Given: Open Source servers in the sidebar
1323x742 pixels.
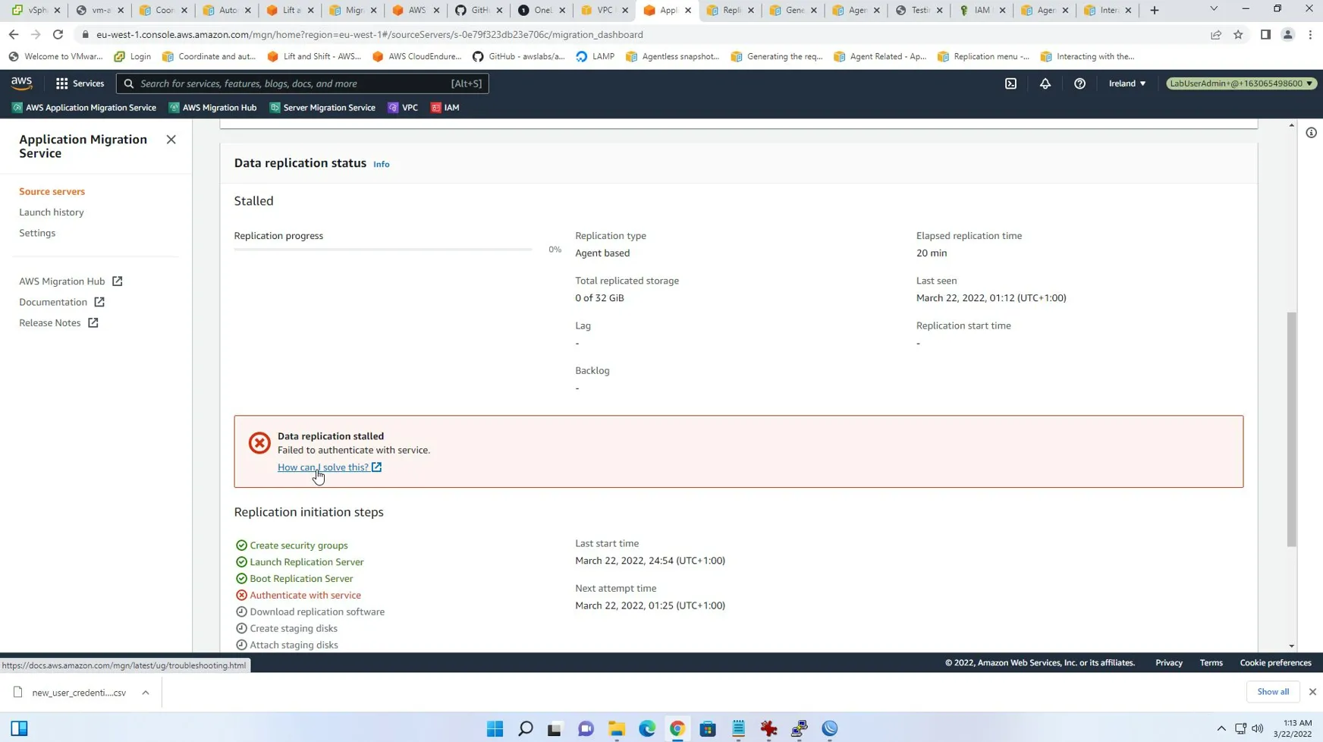Looking at the screenshot, I should click(52, 191).
